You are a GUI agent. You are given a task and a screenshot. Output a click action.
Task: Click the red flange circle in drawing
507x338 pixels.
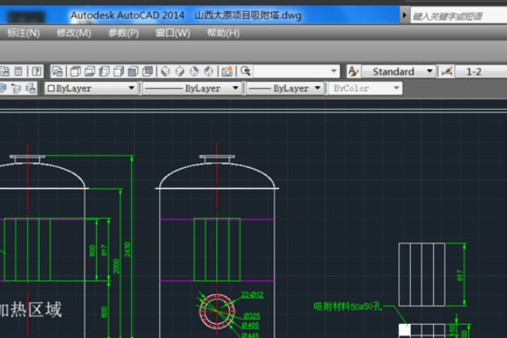(217, 311)
